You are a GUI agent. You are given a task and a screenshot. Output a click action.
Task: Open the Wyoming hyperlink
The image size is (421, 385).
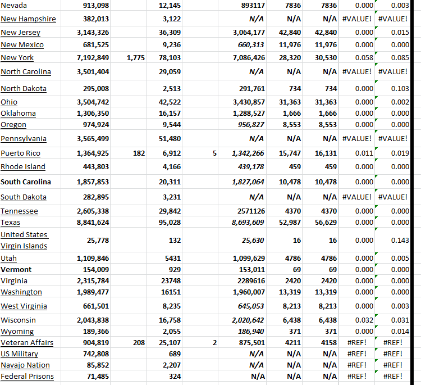pyautogui.click(x=17, y=331)
